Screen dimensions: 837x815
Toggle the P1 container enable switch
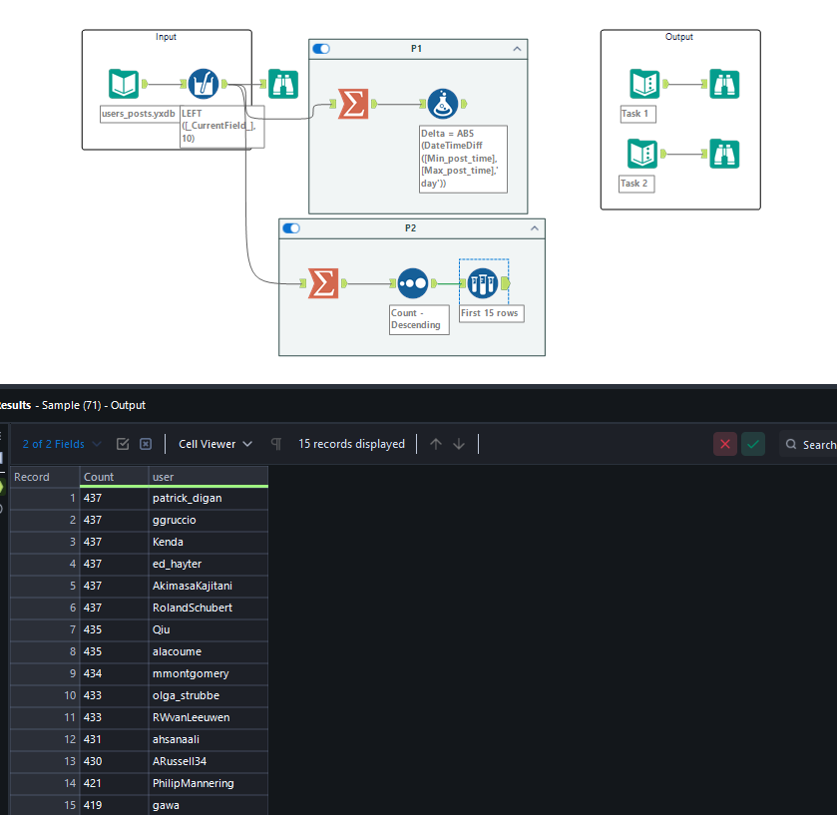322,48
